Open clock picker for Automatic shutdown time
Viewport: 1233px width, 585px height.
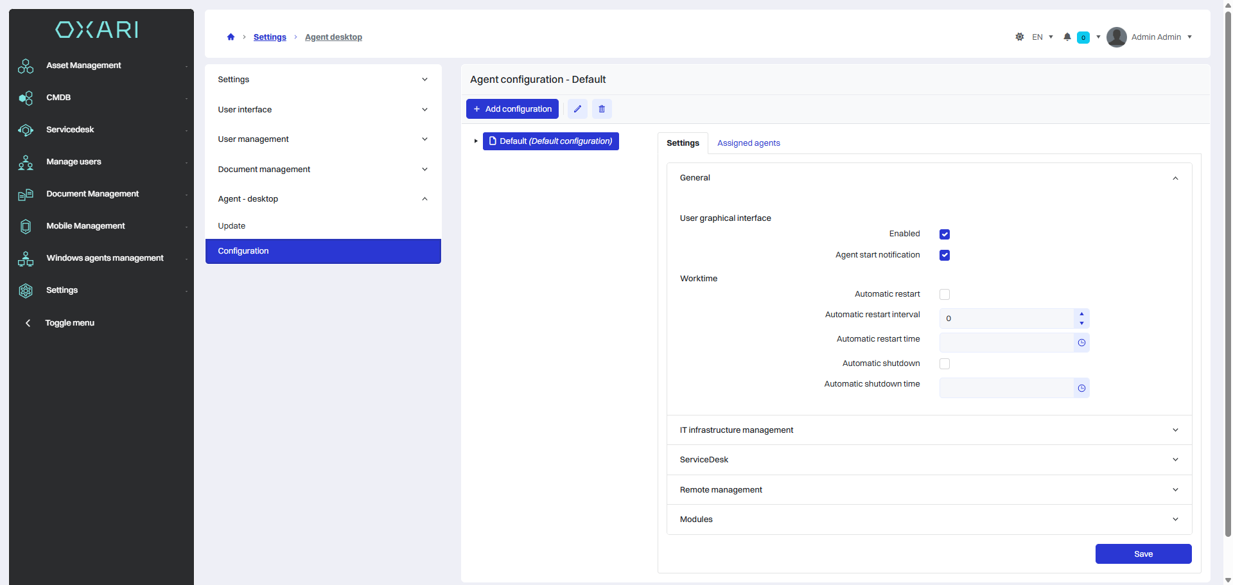[x=1081, y=389]
